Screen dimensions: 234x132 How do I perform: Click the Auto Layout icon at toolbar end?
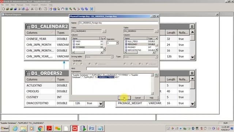coord(92,9)
